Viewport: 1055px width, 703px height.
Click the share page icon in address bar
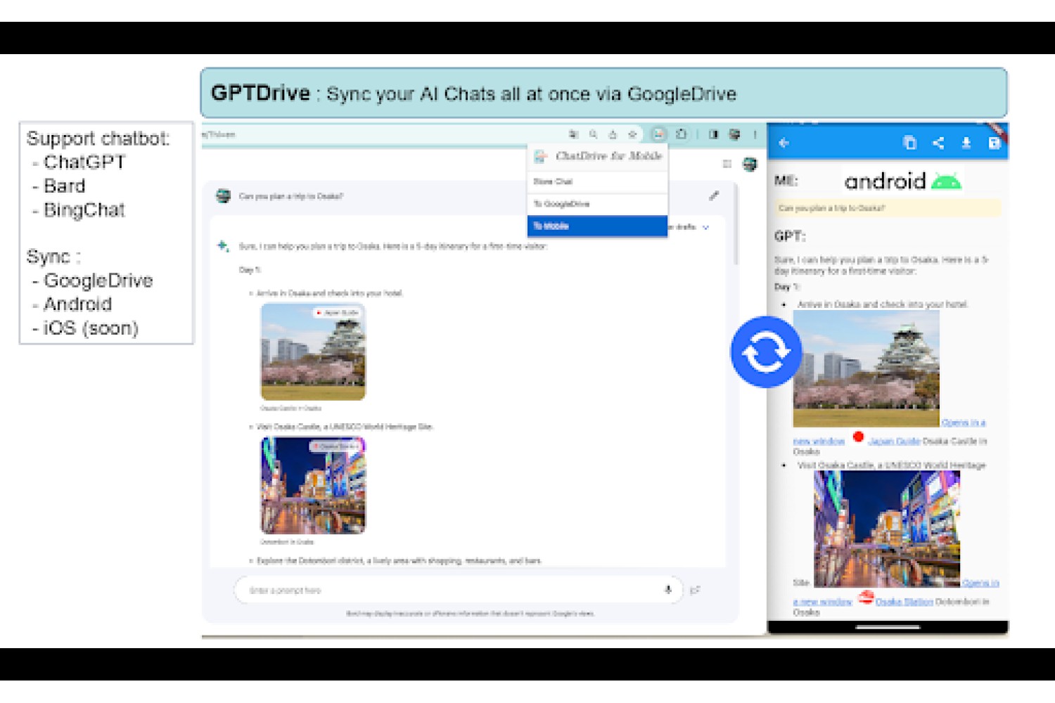[613, 134]
